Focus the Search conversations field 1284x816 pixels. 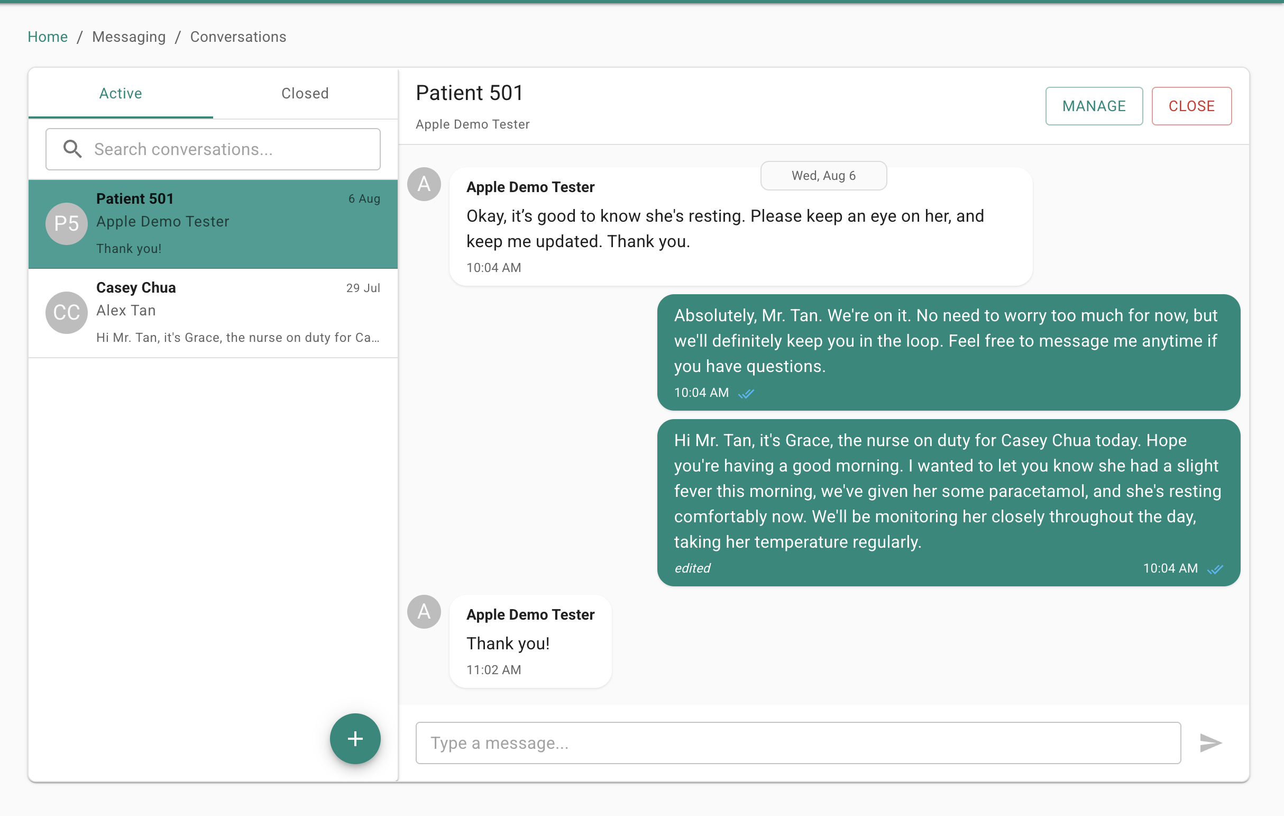[x=230, y=149]
